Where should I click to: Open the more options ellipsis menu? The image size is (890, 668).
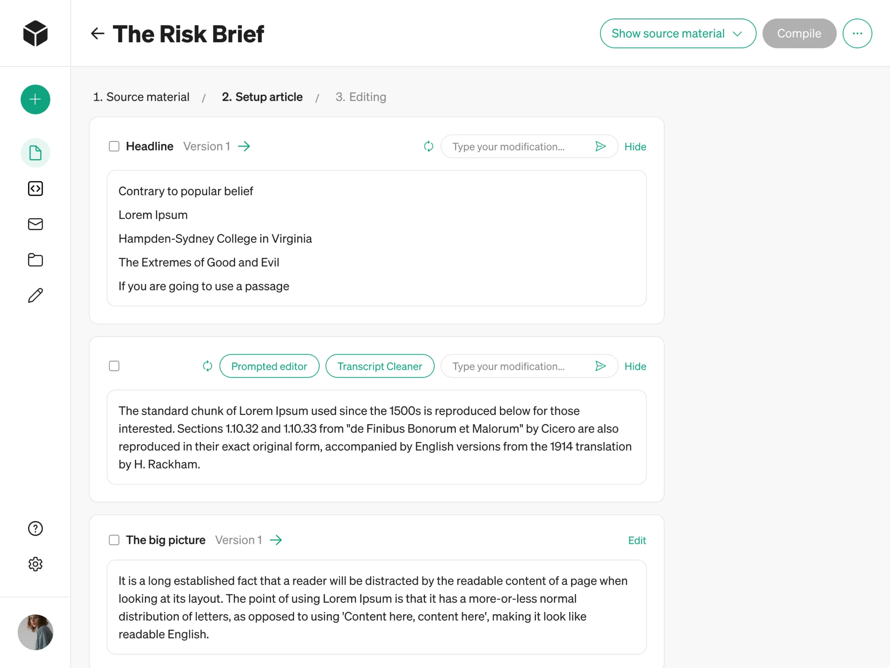coord(857,33)
